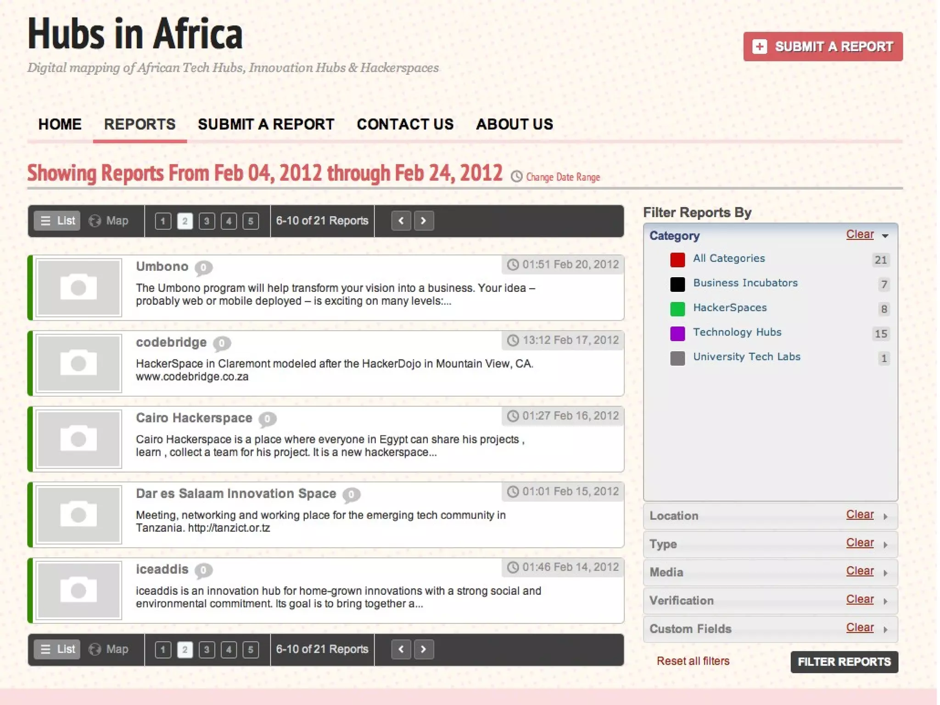The image size is (940, 705).
Task: Click next page arrow in bottom toolbar
Action: pos(424,649)
